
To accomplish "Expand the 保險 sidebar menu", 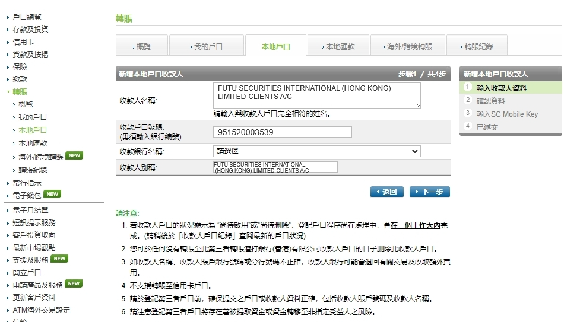I will point(20,67).
